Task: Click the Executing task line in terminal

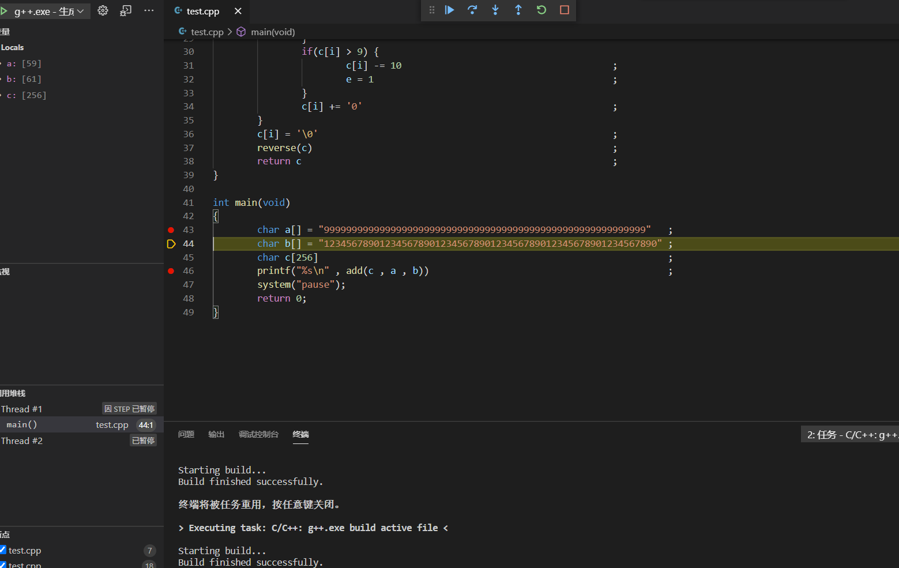Action: tap(313, 528)
